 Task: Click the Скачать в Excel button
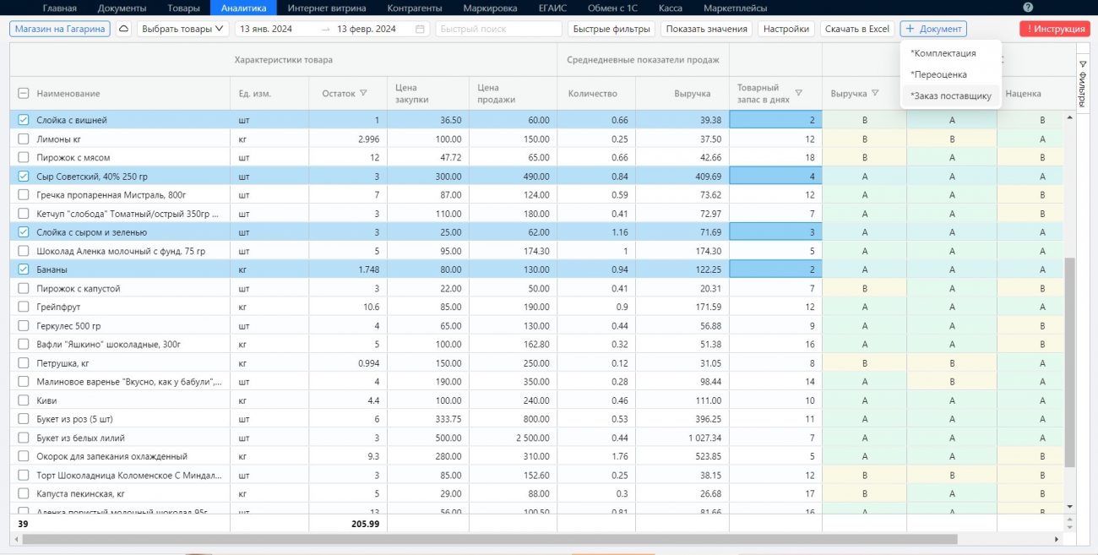coord(856,29)
